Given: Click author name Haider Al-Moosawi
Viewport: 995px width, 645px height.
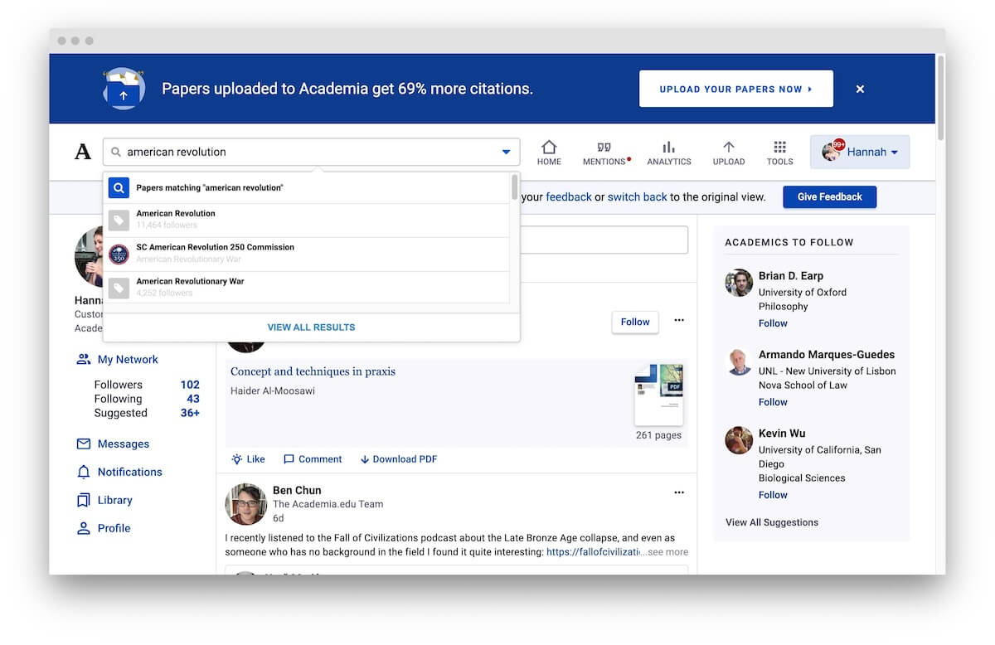Looking at the screenshot, I should pyautogui.click(x=273, y=391).
